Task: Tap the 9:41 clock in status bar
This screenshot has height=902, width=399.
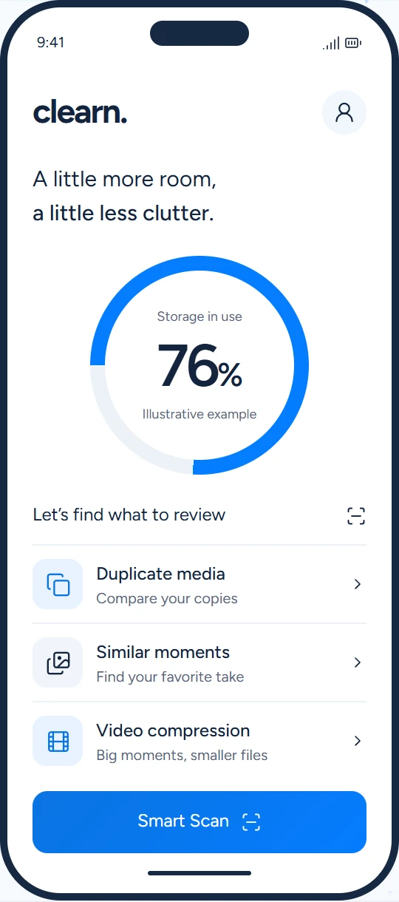Action: [x=50, y=43]
